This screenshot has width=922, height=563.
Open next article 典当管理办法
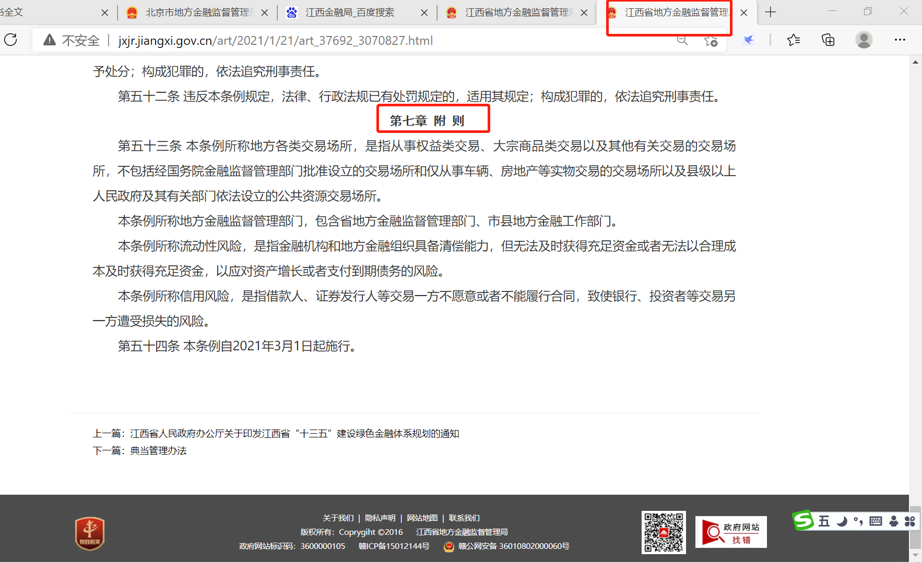coord(158,450)
